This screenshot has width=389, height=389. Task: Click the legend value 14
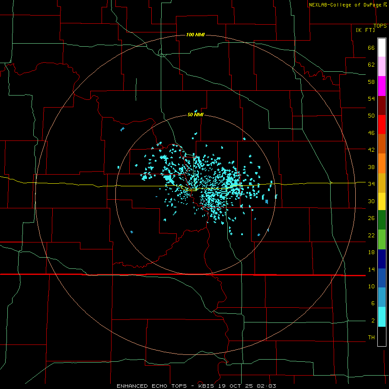pyautogui.click(x=371, y=269)
